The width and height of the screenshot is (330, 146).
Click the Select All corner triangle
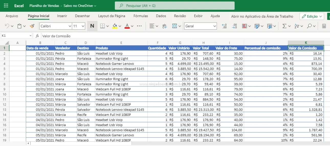7,43
